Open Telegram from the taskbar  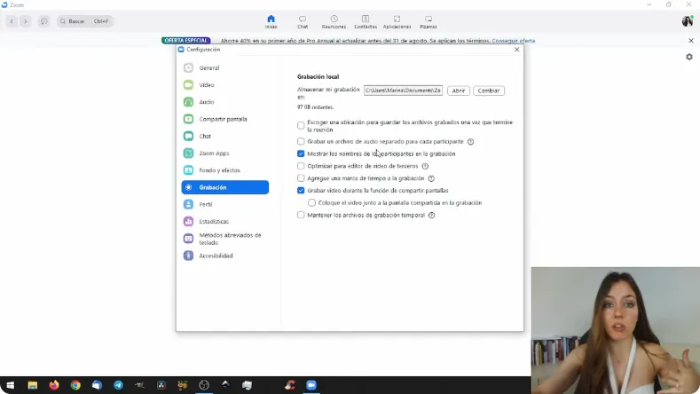click(118, 385)
